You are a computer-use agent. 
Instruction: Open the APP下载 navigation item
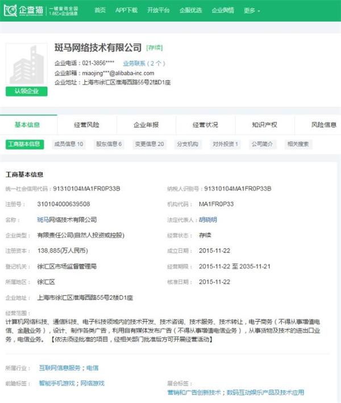click(126, 10)
